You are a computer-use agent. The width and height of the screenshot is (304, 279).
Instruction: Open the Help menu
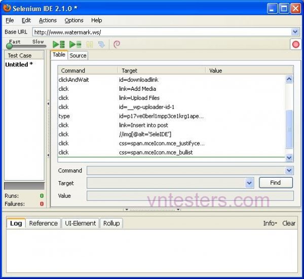click(97, 20)
